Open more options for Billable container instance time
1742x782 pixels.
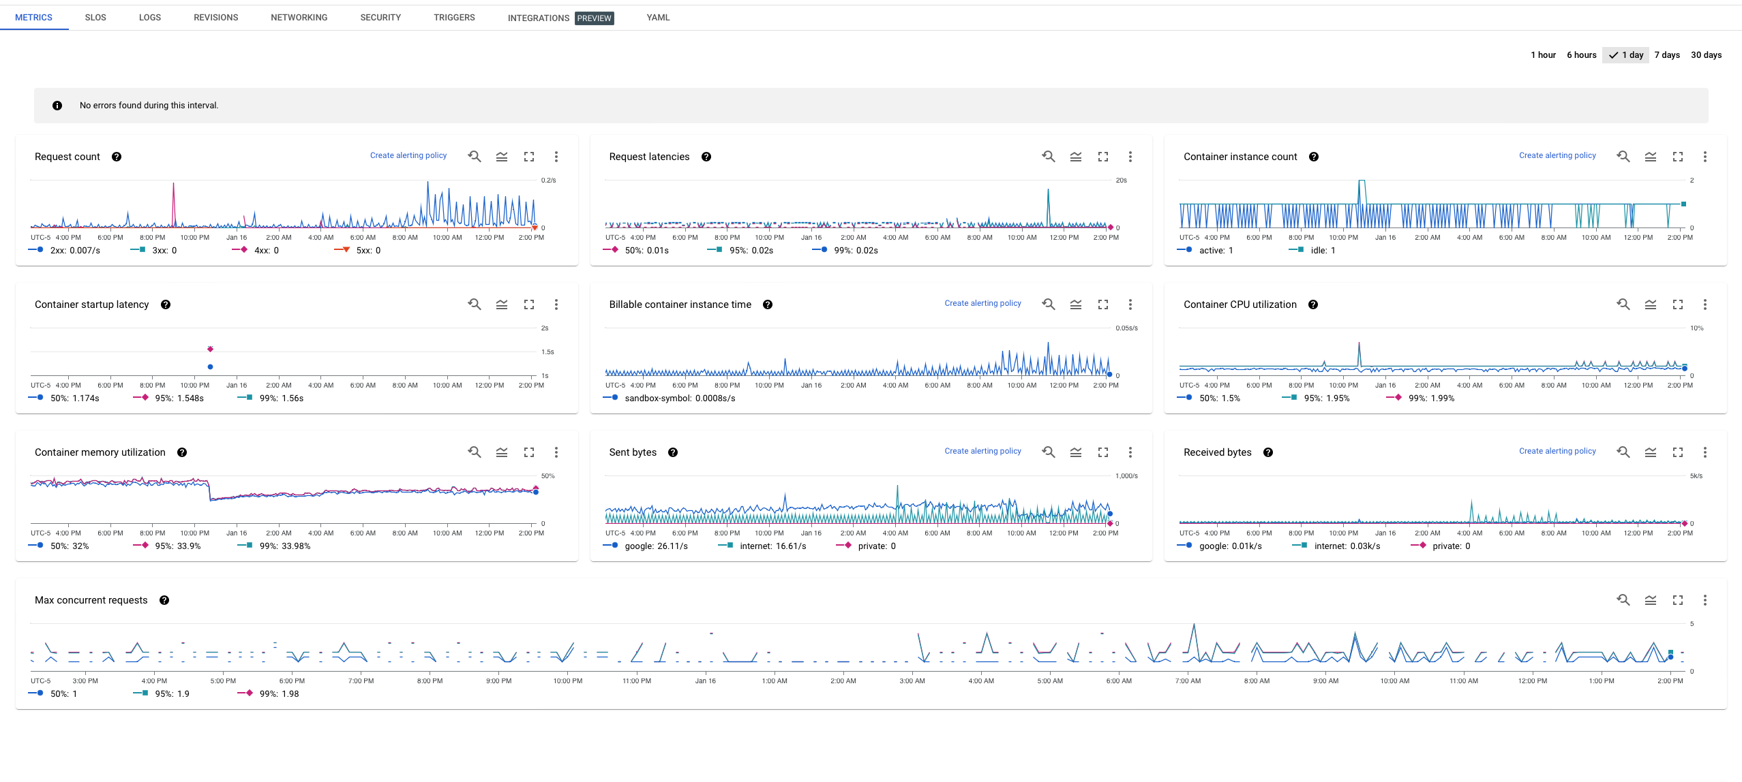coord(1130,304)
